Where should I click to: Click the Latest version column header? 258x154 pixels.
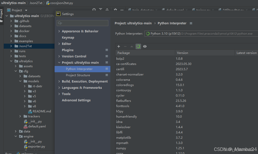coord(246,53)
